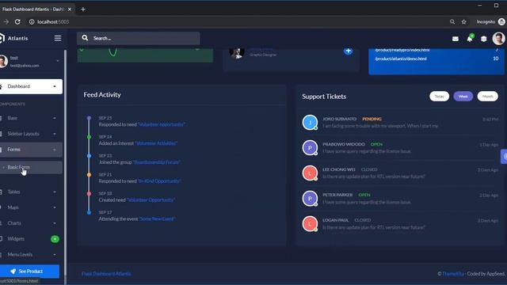Open the mail envelope icon in the header
Screen dimensions: 507x285
(456, 39)
